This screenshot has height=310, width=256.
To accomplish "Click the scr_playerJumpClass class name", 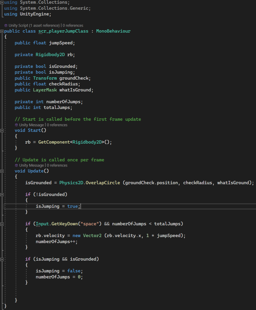I will pyautogui.click(x=63, y=31).
